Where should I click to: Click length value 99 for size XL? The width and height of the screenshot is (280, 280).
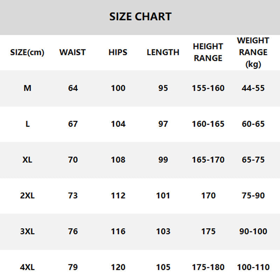pyautogui.click(x=163, y=160)
